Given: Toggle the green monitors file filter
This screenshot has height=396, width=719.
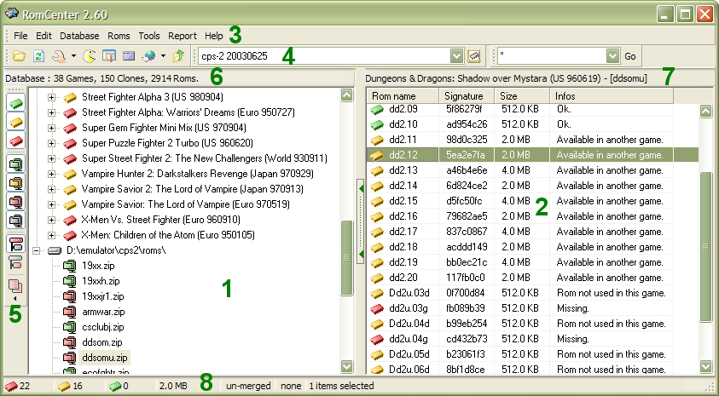Looking at the screenshot, I should pos(16,164).
